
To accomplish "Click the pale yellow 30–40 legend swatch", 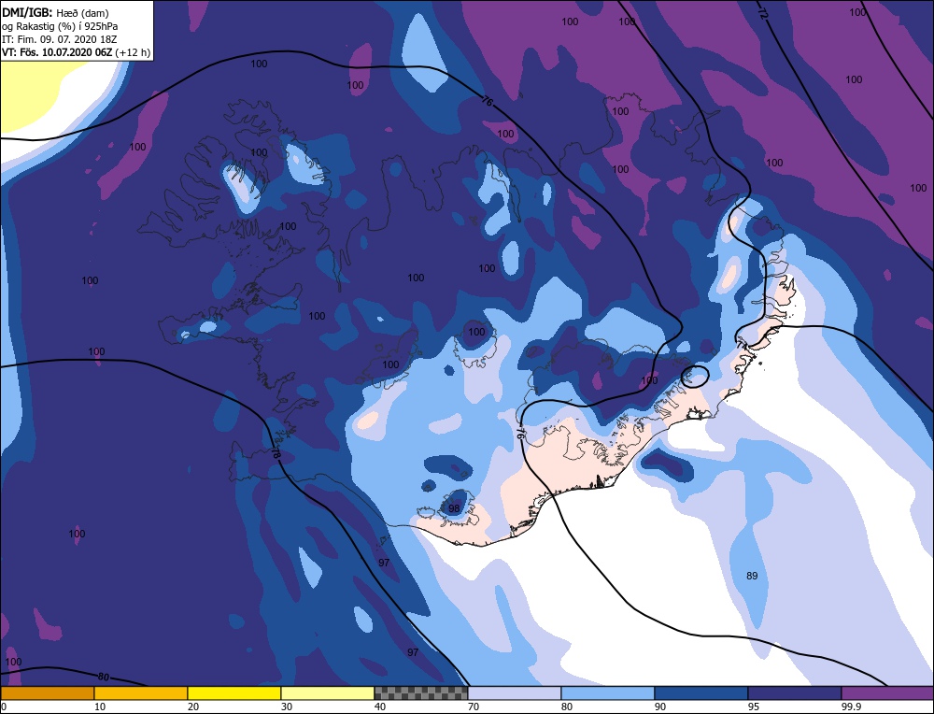I will (x=328, y=693).
